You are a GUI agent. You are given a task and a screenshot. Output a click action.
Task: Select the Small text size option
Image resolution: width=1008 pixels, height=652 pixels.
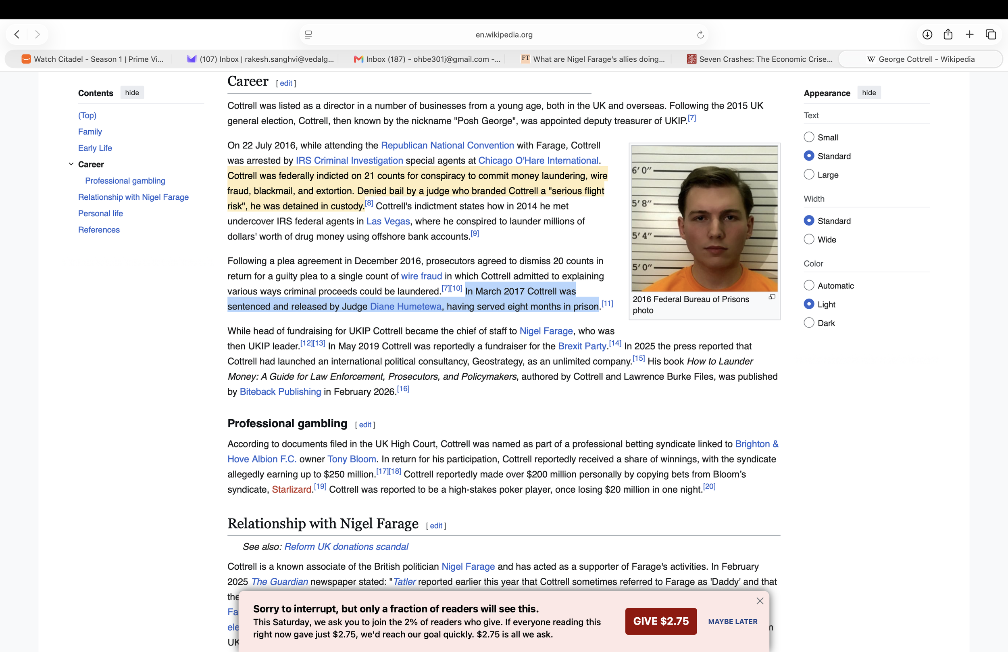[x=809, y=137]
